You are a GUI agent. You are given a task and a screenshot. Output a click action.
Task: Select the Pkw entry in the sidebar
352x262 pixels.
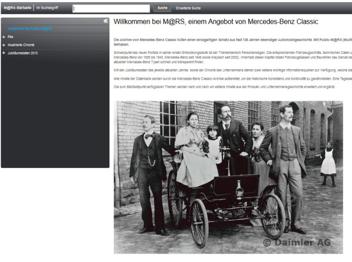pos(10,37)
